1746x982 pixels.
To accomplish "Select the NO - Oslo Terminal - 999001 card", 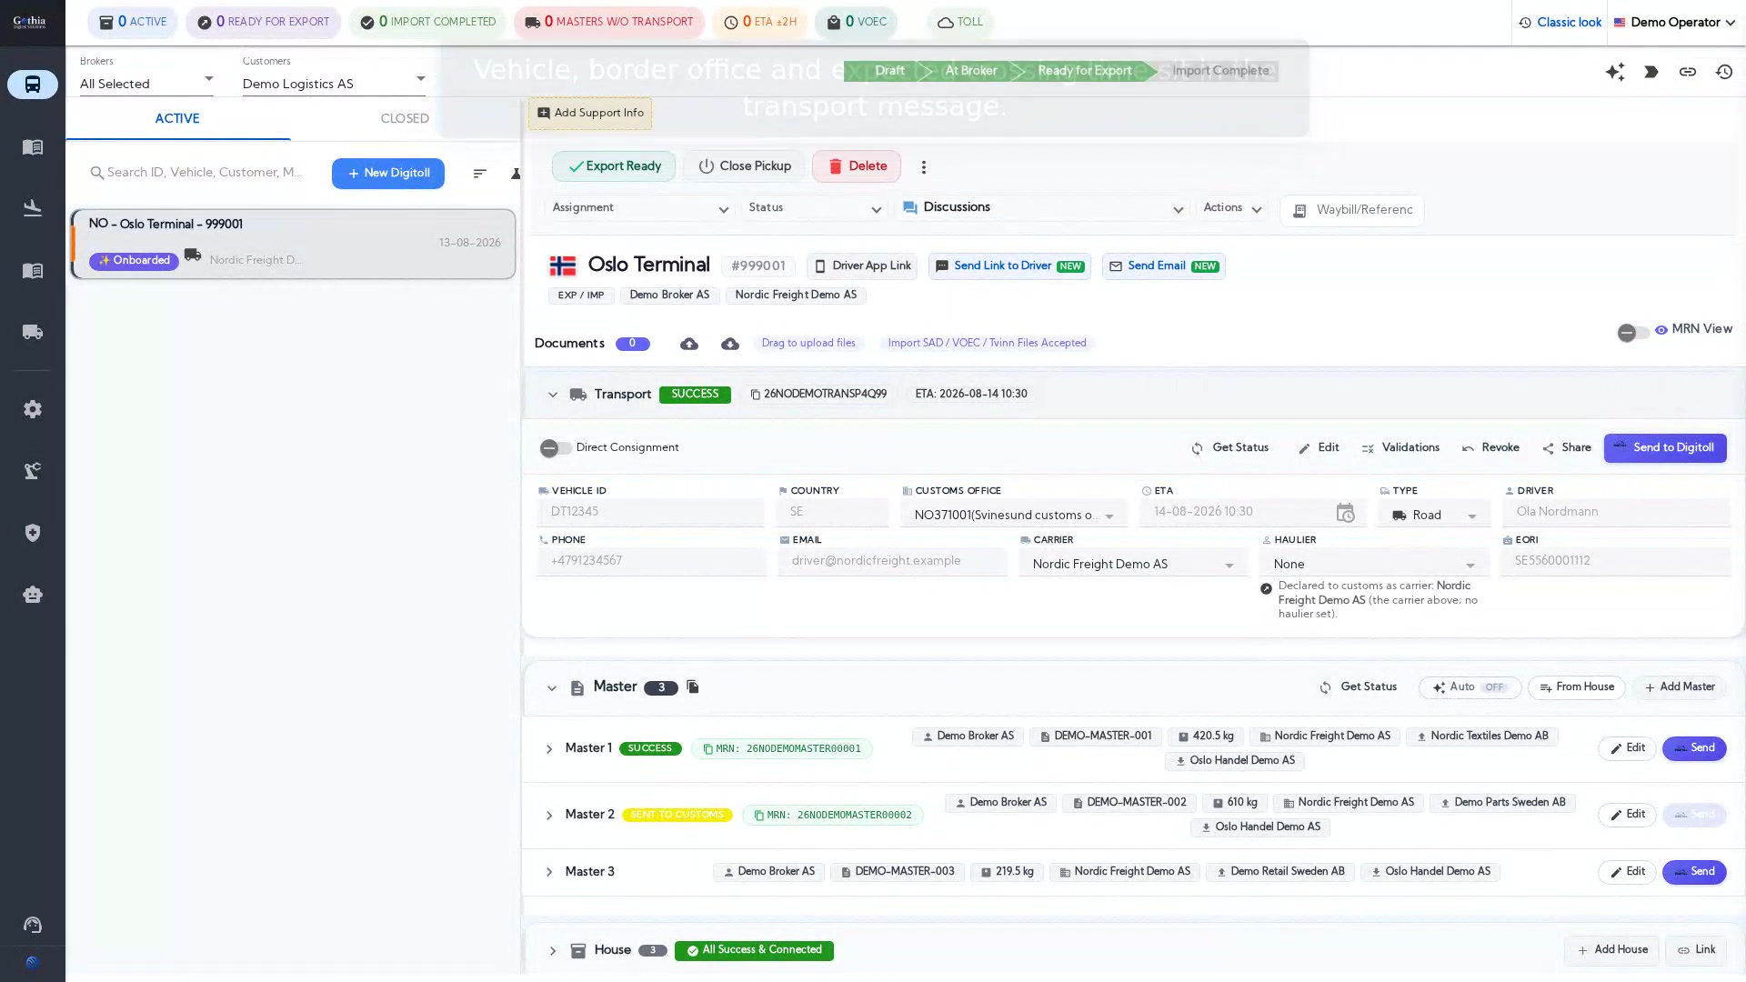I will (293, 244).
